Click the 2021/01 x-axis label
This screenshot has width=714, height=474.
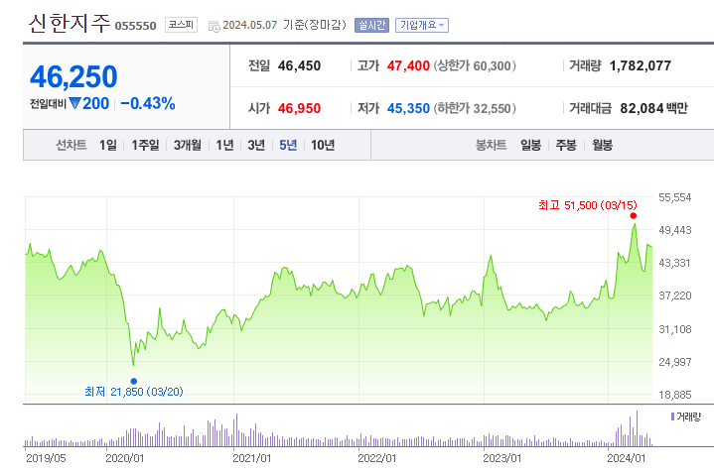252,458
